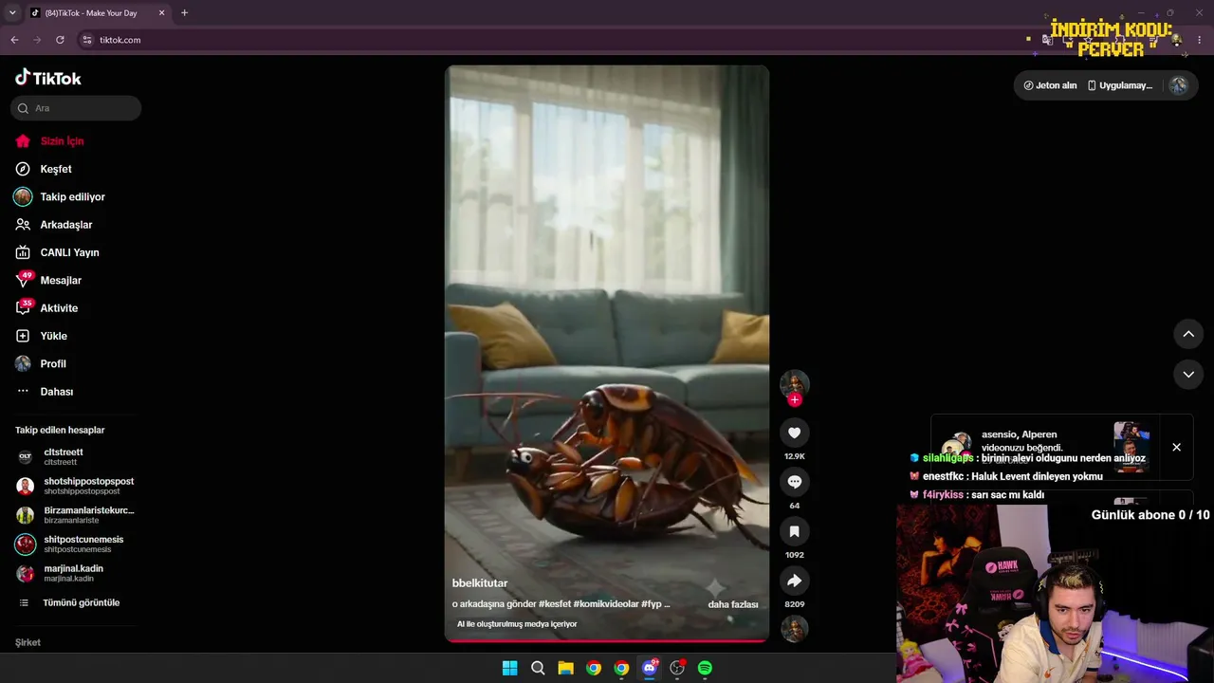Viewport: 1214px width, 683px height.
Task: Like the cockroach video with heart icon
Action: (794, 433)
